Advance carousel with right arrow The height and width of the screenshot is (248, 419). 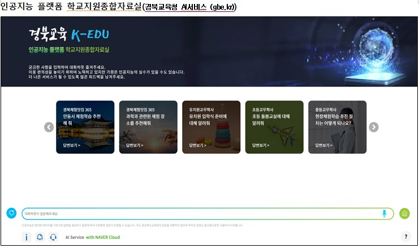tap(374, 127)
